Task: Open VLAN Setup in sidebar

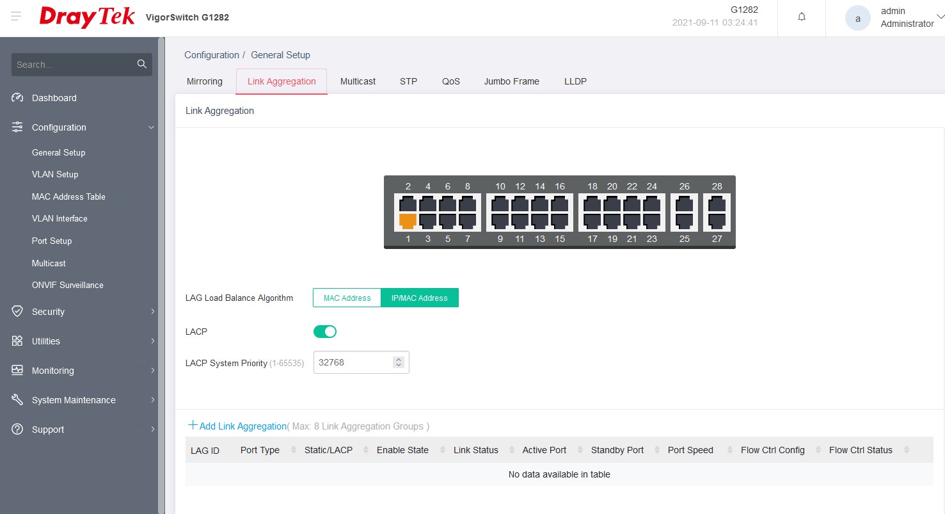Action: tap(55, 174)
